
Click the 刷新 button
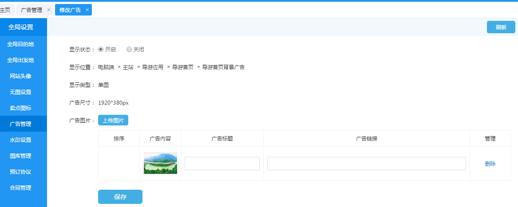[501, 27]
